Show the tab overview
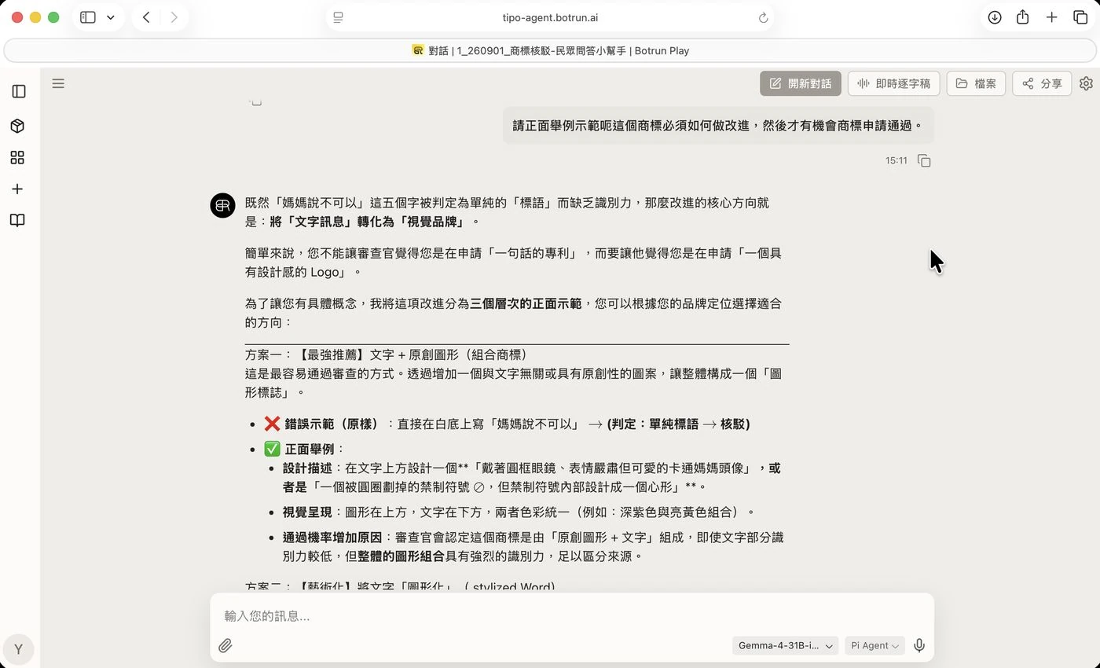1100x668 pixels. coord(1080,17)
